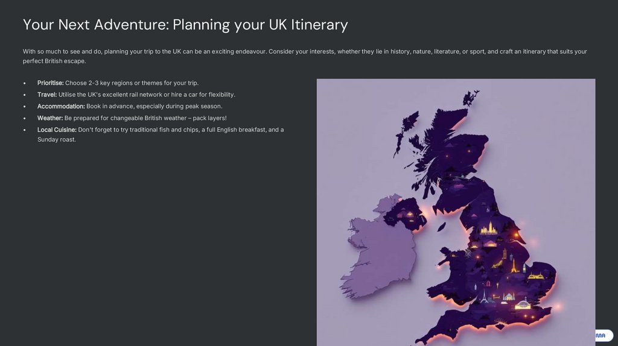
Task: Click the bold "Accommodation:" label
Action: [61, 106]
